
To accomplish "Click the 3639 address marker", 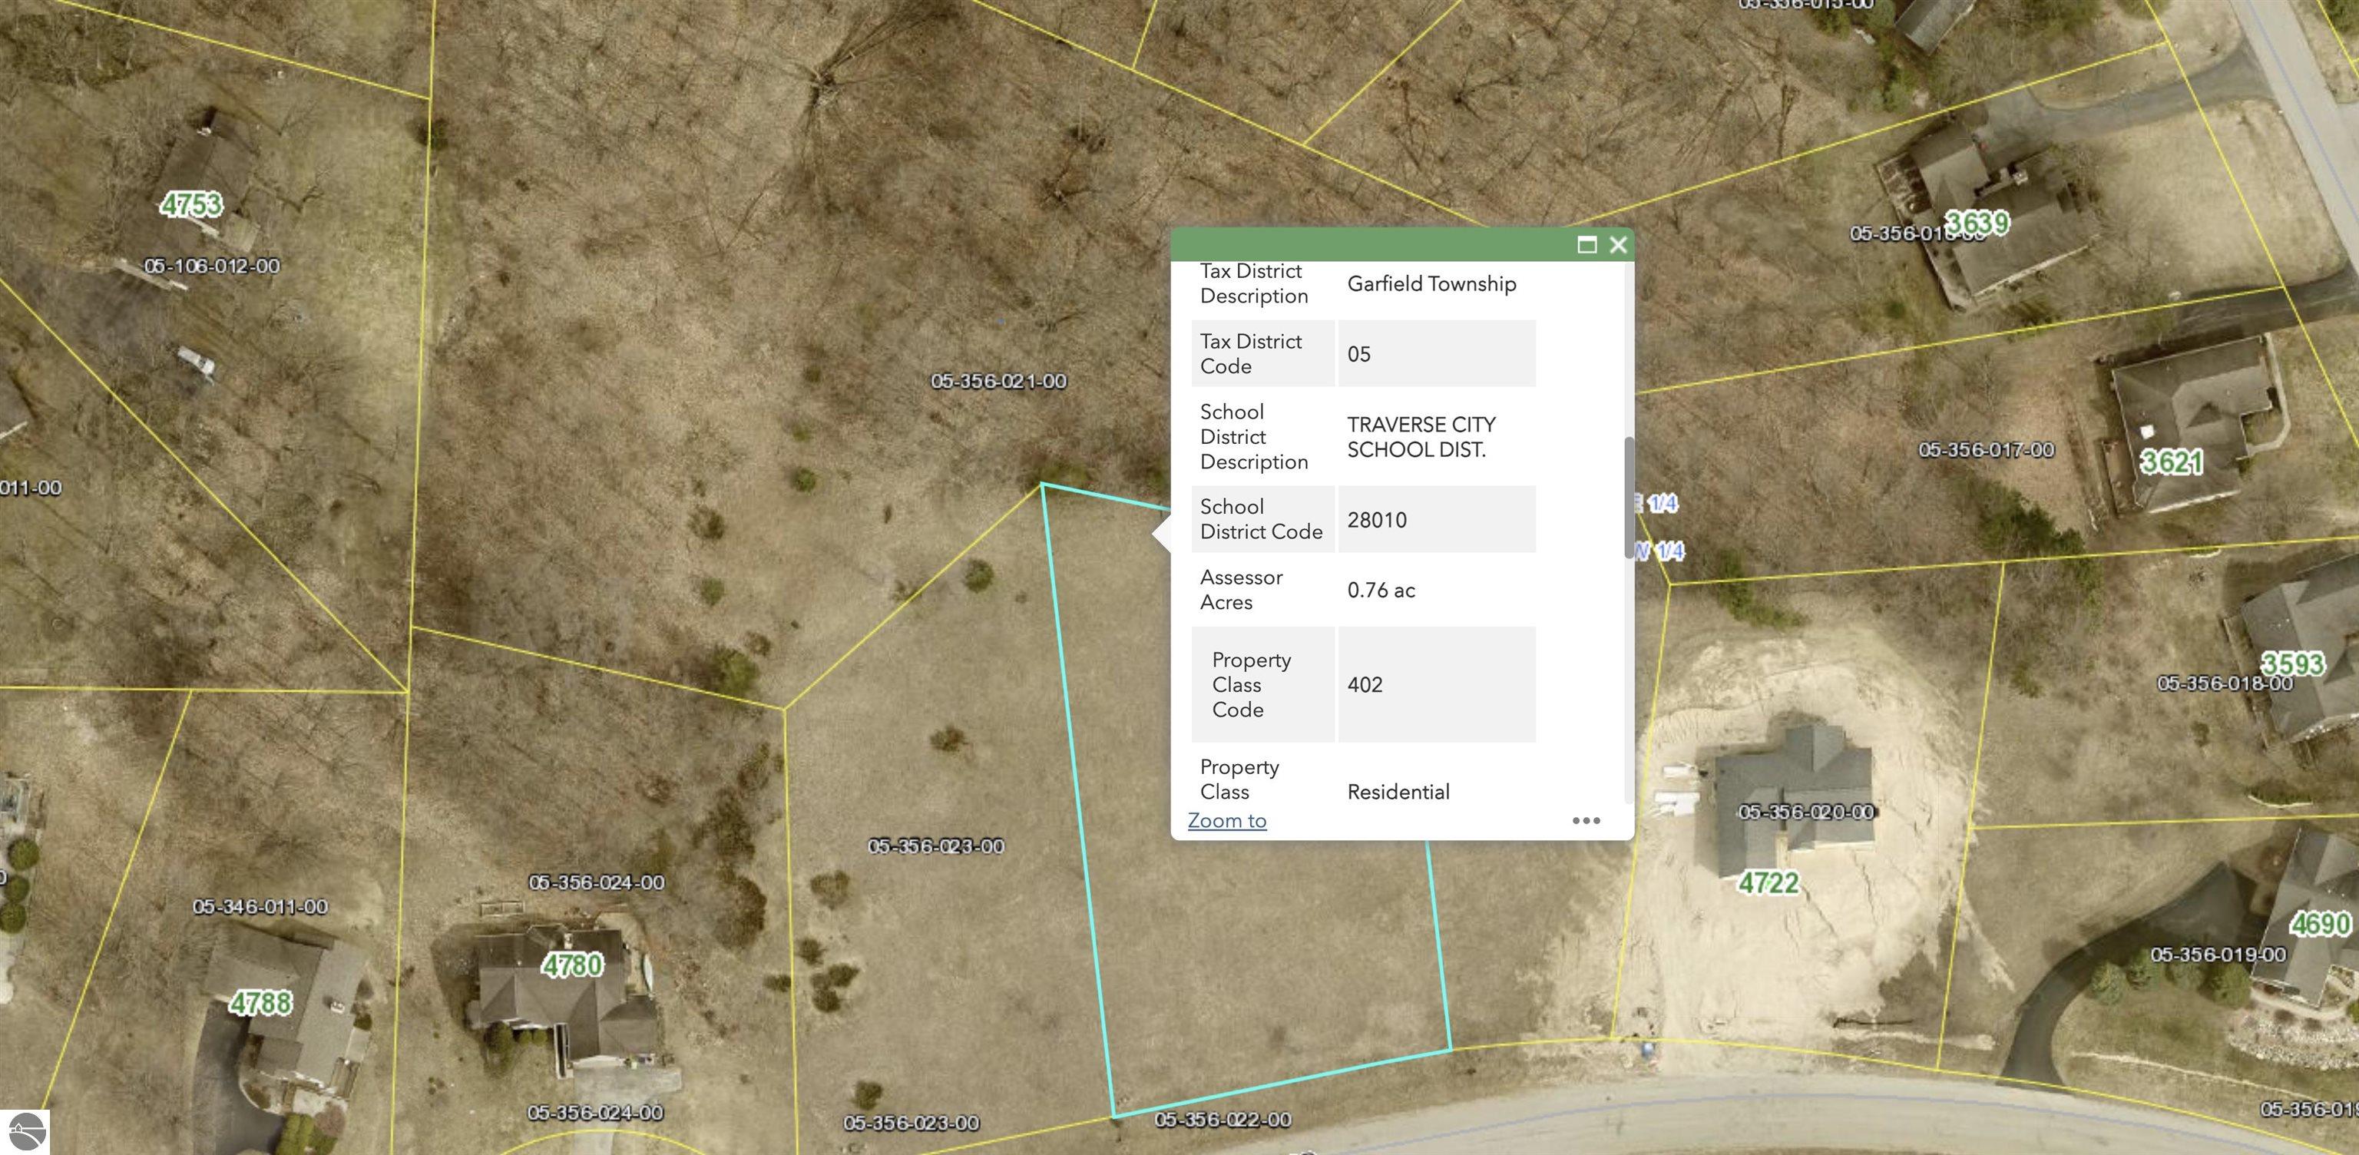I will [x=1977, y=223].
